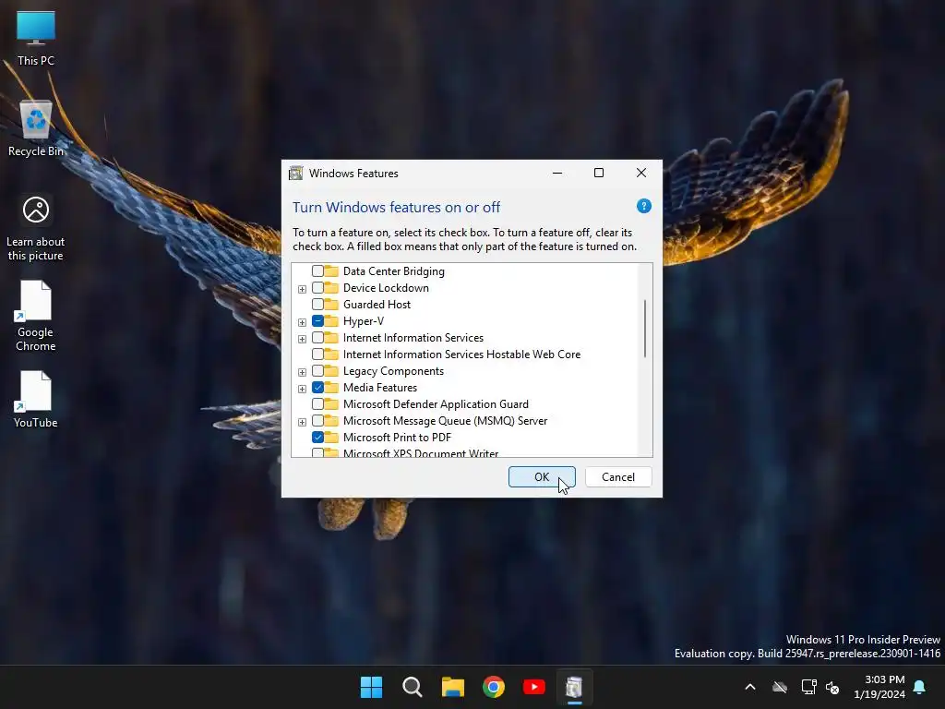Click the network display tray icon

pos(808,687)
